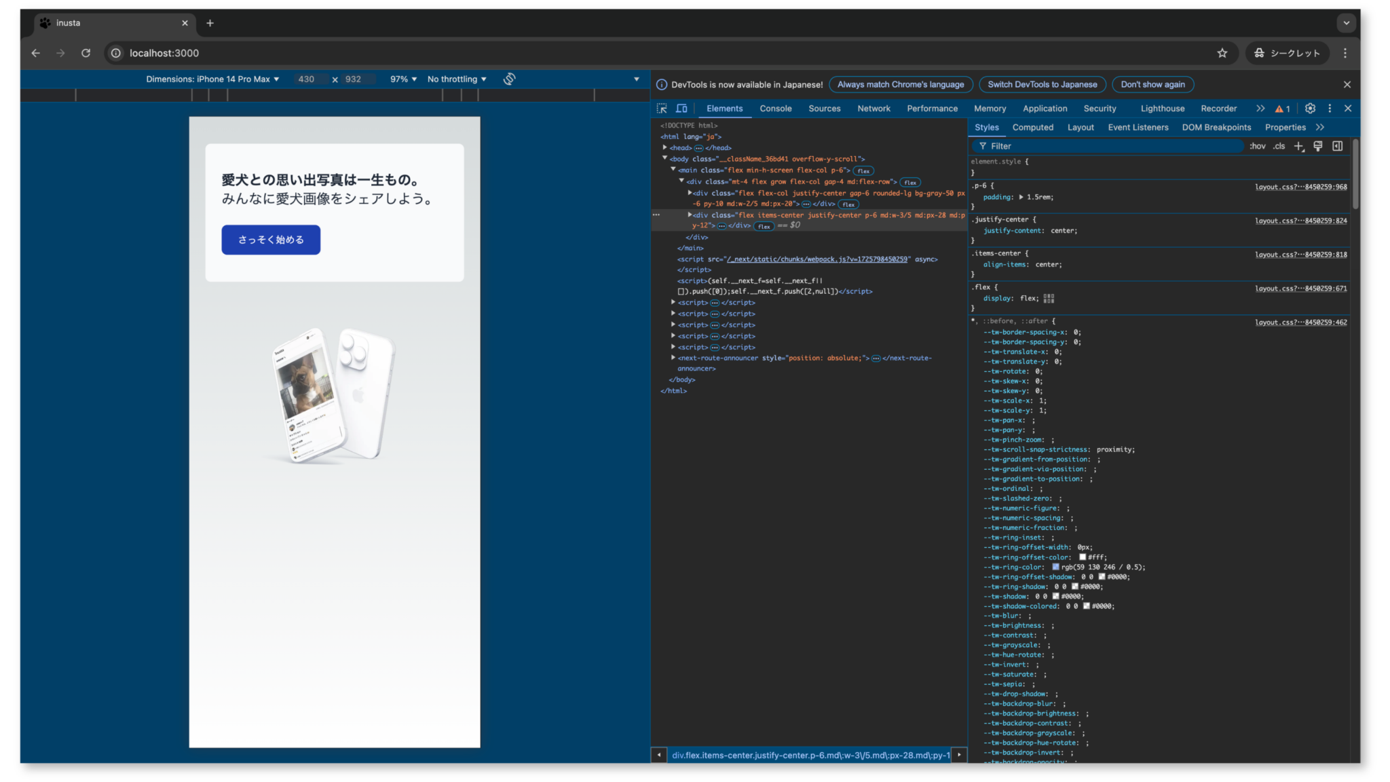1390x782 pixels.
Task: Open the Computed styles tab
Action: pos(1033,128)
